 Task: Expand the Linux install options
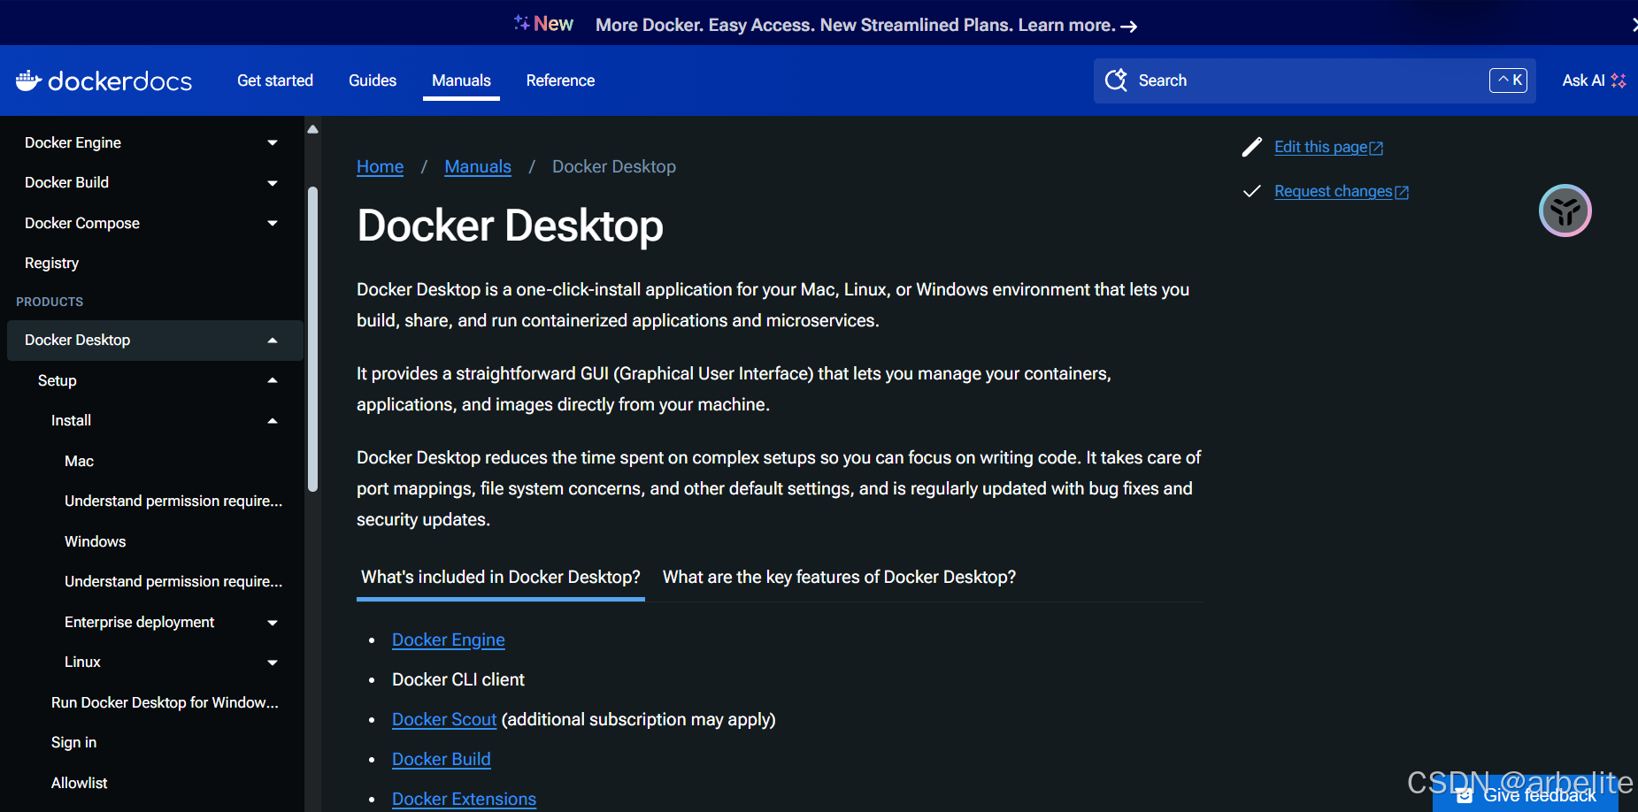(272, 662)
